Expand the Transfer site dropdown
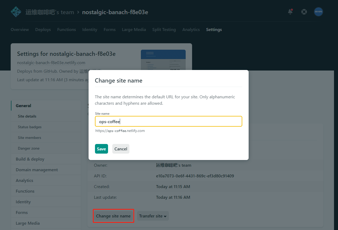The height and width of the screenshot is (230, 338). [153, 216]
